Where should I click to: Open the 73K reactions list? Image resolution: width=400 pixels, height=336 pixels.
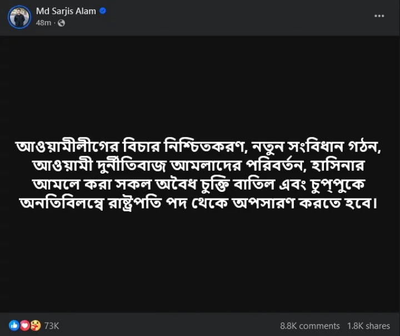[x=52, y=325]
